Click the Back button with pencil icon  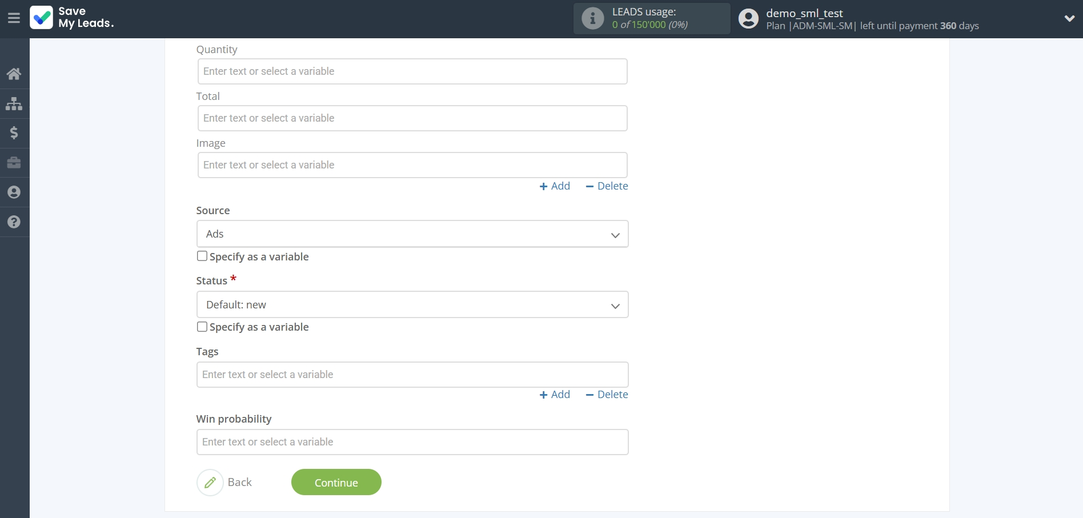pyautogui.click(x=225, y=483)
